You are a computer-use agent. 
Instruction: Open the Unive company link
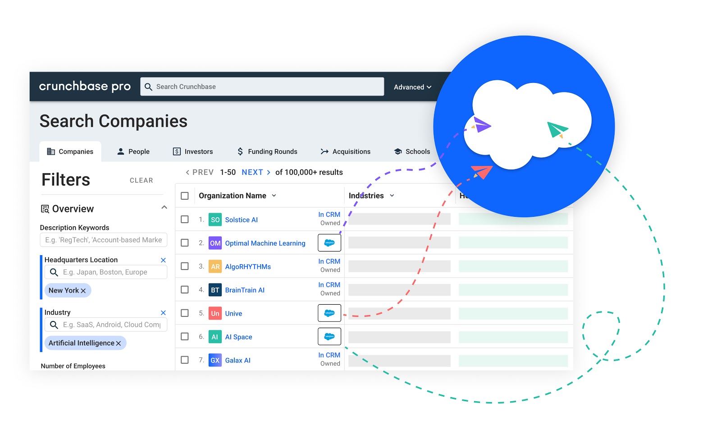coord(233,314)
